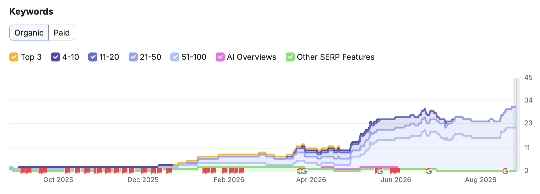Screen dimensions: 540x194
Task: Click the Dec 2025 axis label
Action: pos(143,180)
